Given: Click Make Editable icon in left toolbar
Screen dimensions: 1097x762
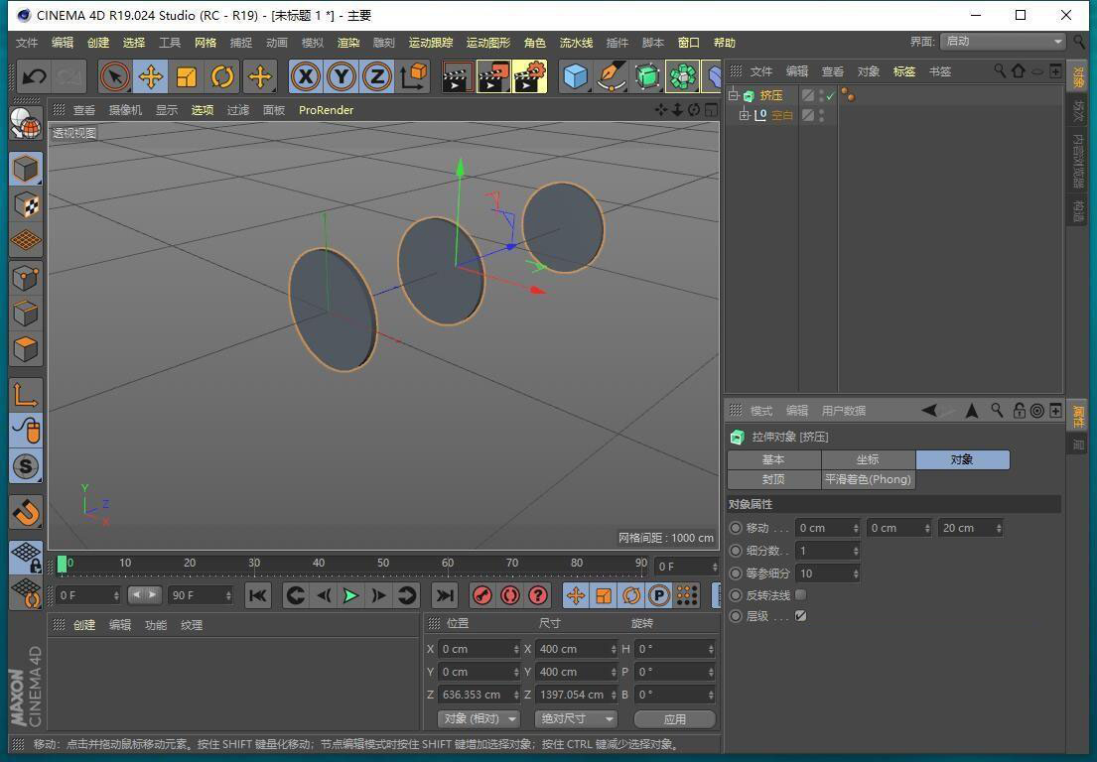Looking at the screenshot, I should tap(26, 124).
